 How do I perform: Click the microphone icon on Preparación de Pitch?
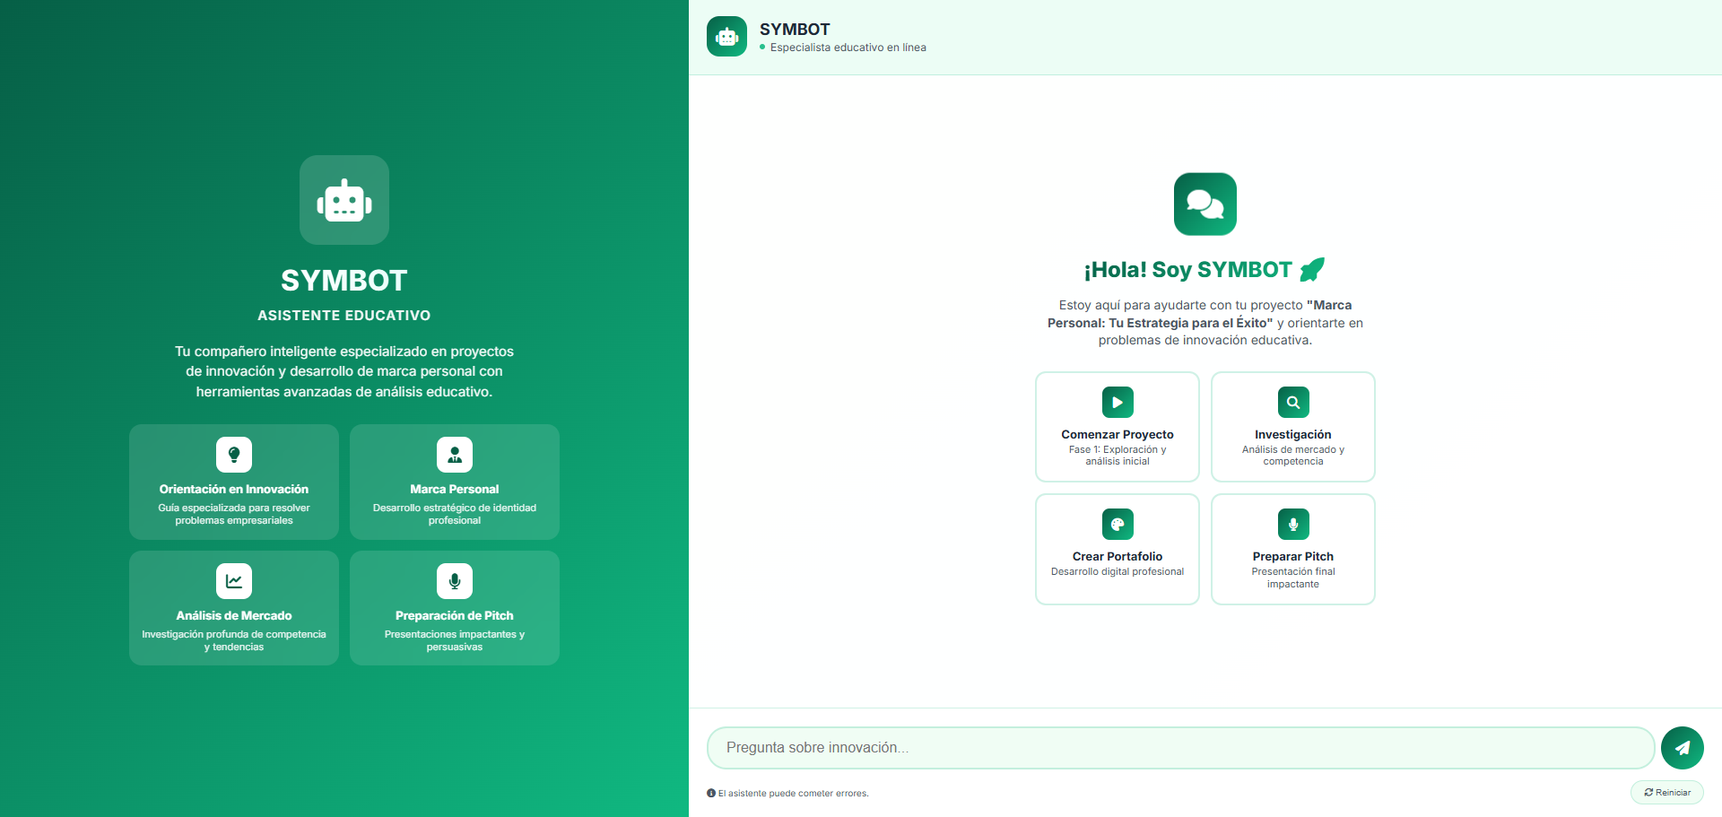coord(454,580)
